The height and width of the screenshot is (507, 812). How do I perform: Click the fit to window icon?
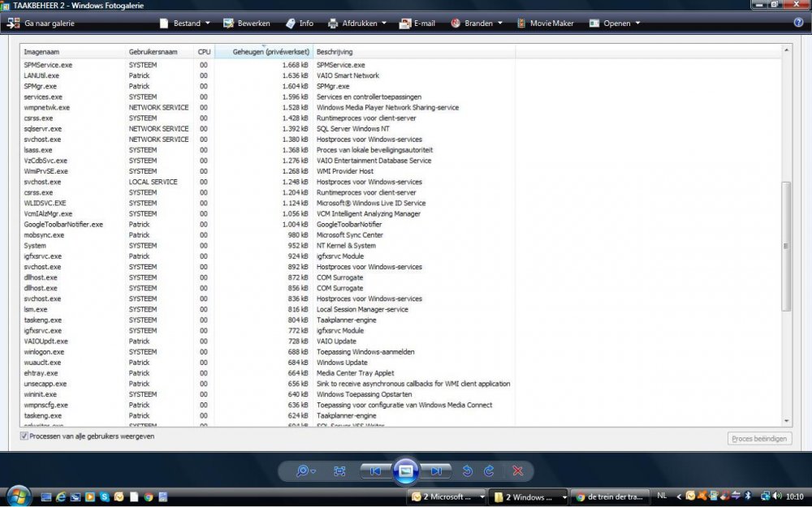pyautogui.click(x=339, y=470)
